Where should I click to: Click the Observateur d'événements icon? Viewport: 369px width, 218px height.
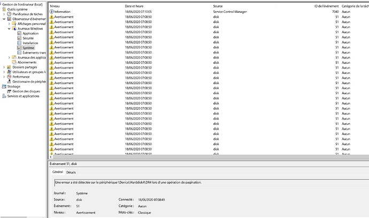coord(9,19)
